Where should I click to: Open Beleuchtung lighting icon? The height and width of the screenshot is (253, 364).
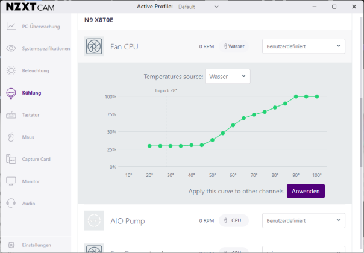(11, 70)
